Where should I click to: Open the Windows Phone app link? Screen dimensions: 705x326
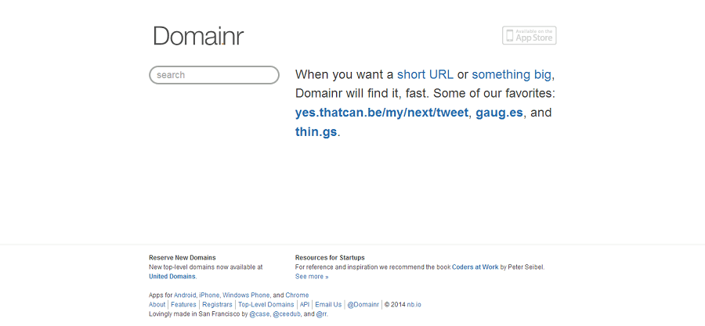tap(246, 295)
